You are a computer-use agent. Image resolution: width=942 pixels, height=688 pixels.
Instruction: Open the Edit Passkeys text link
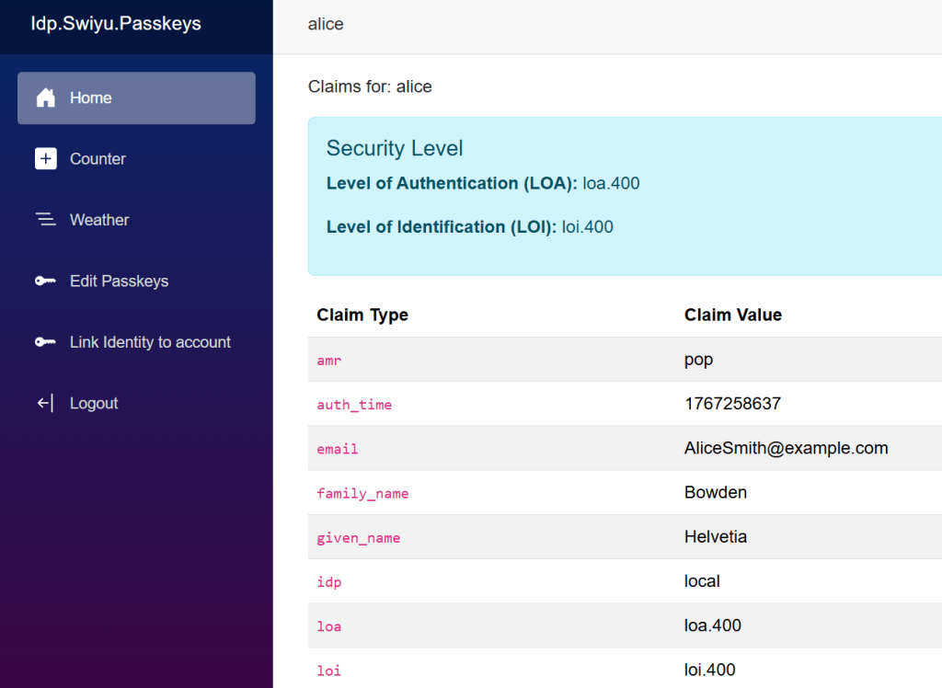(119, 281)
